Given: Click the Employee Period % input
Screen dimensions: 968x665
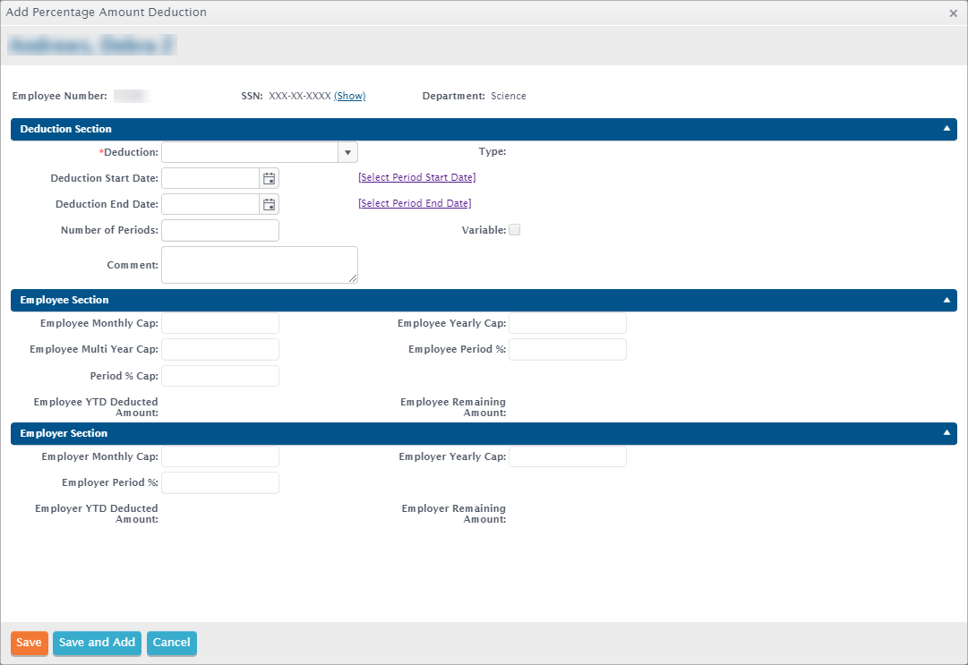Looking at the screenshot, I should [x=567, y=349].
